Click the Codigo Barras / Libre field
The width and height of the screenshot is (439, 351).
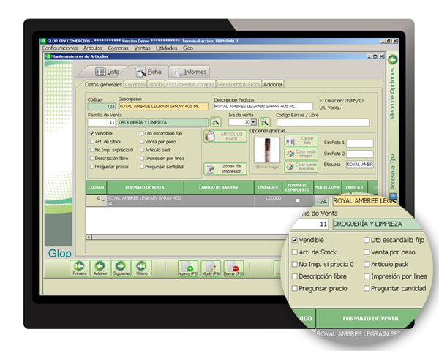pos(323,122)
